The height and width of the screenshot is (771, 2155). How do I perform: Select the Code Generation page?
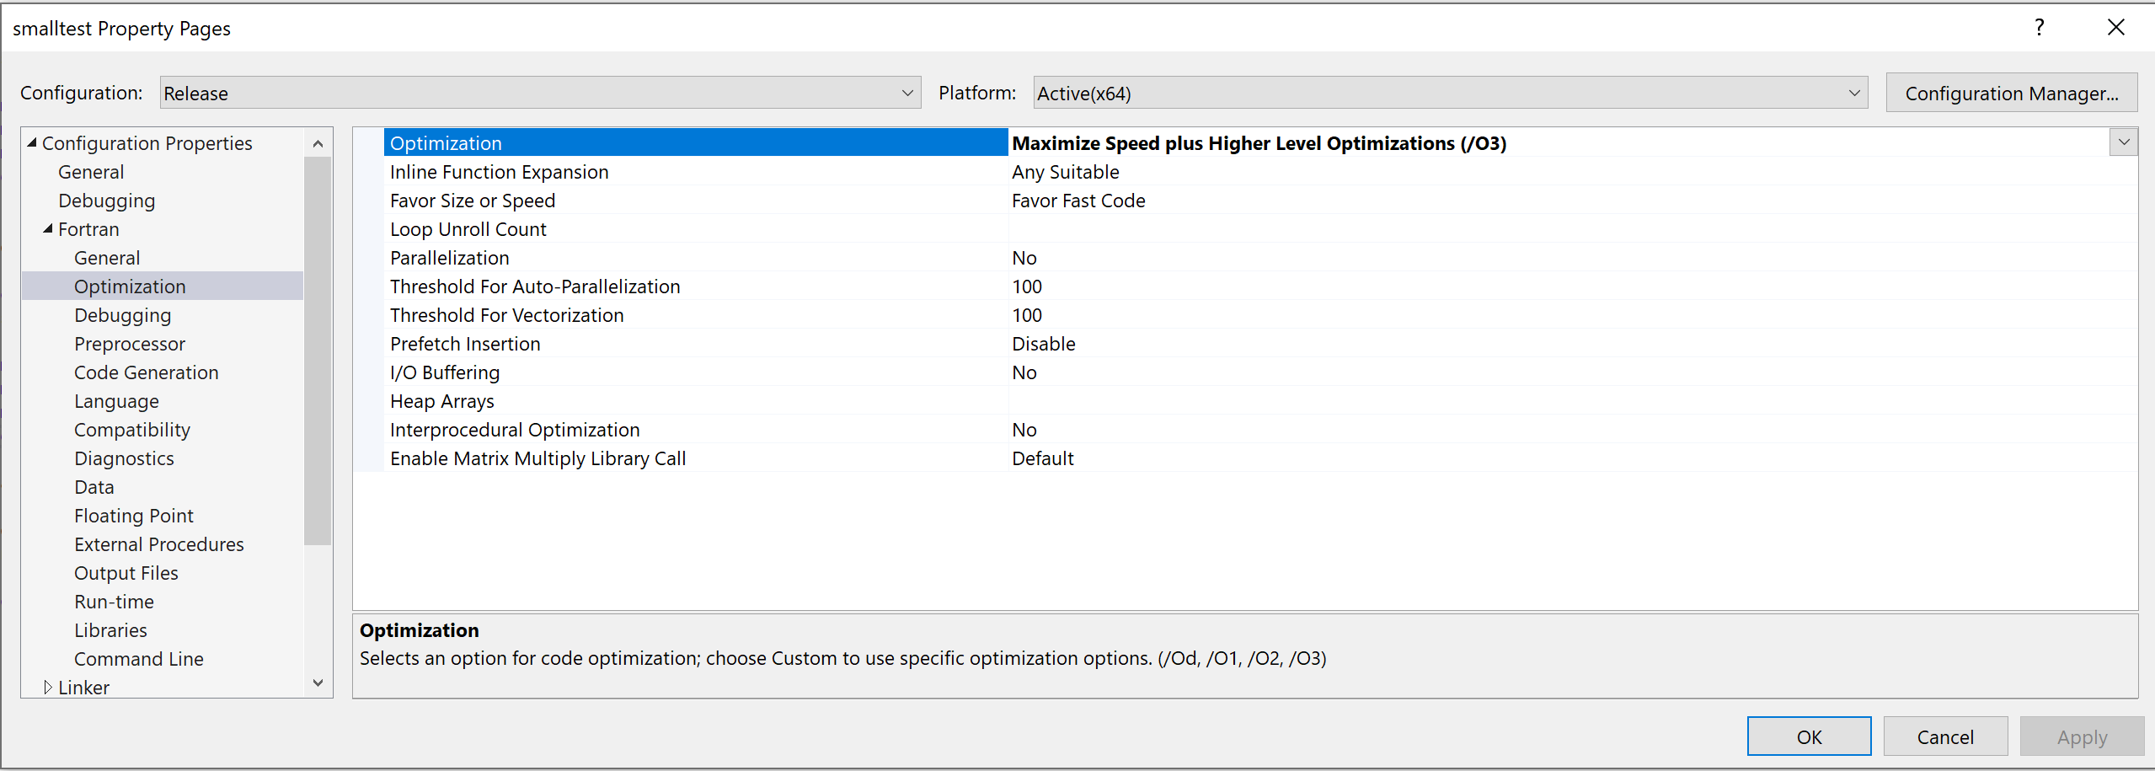(x=146, y=372)
